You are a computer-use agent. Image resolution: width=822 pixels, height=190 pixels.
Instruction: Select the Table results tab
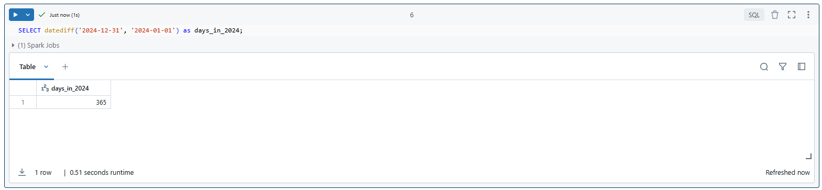click(28, 66)
